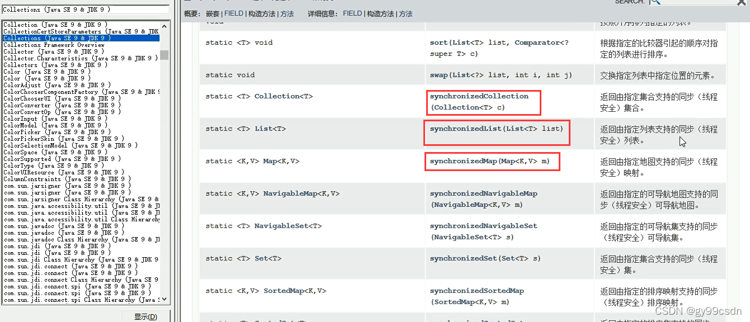Open 详细信息 FIELD link
750x322 pixels.
pyautogui.click(x=352, y=13)
